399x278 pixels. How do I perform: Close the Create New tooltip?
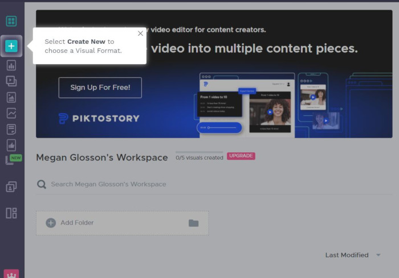coord(140,34)
